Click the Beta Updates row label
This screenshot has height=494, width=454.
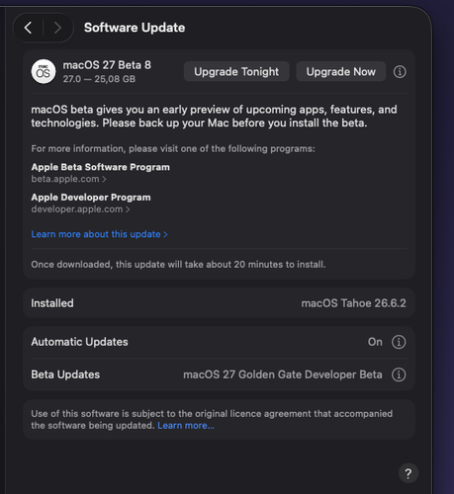point(65,374)
